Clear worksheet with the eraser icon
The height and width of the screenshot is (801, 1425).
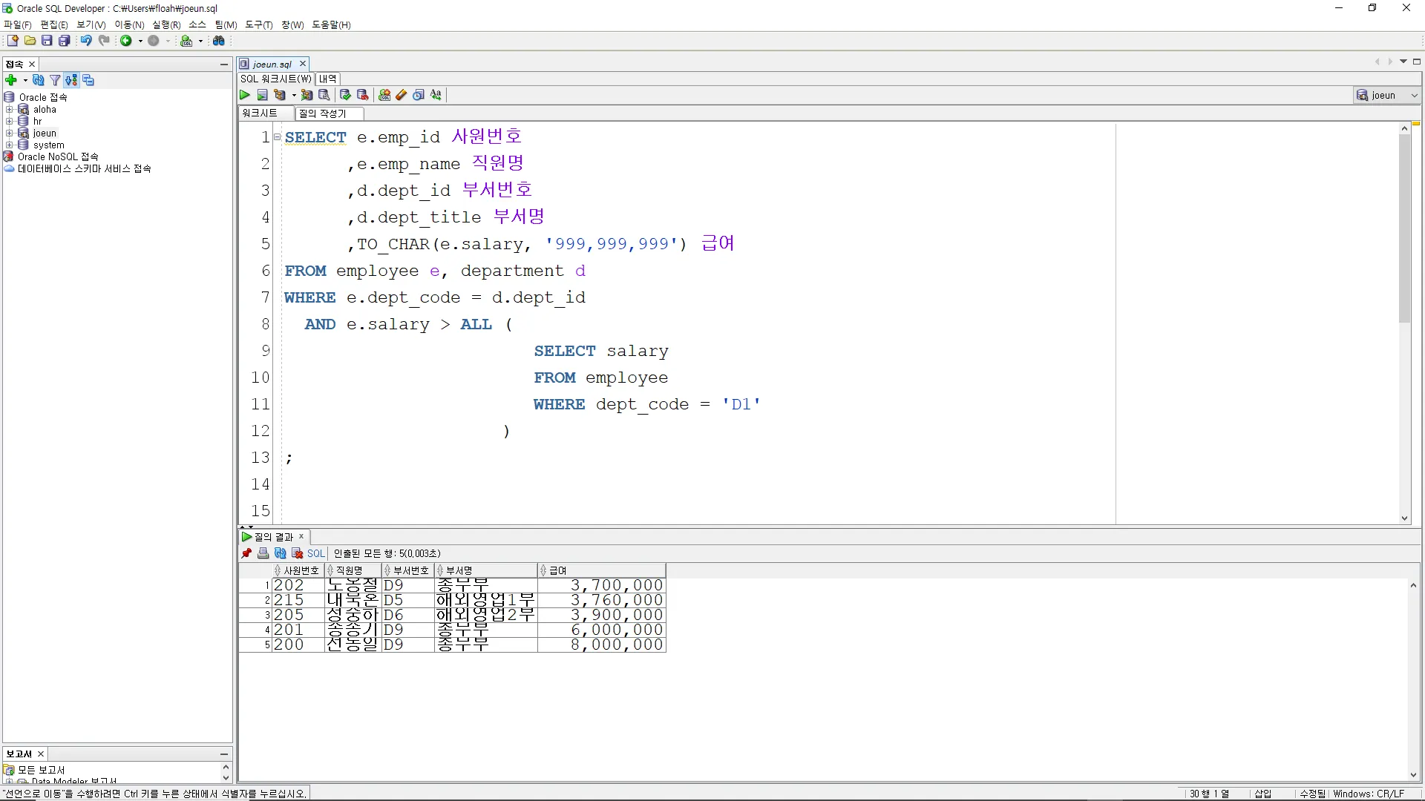coord(402,95)
